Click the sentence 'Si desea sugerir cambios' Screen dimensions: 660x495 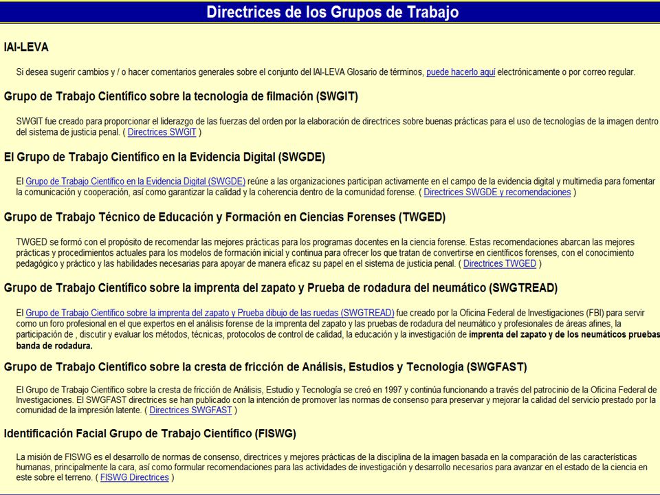325,72
